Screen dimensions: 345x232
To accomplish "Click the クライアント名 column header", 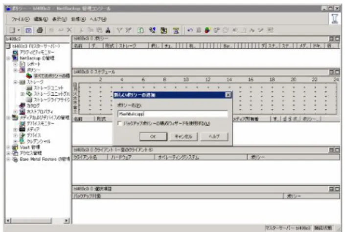I will point(90,157).
